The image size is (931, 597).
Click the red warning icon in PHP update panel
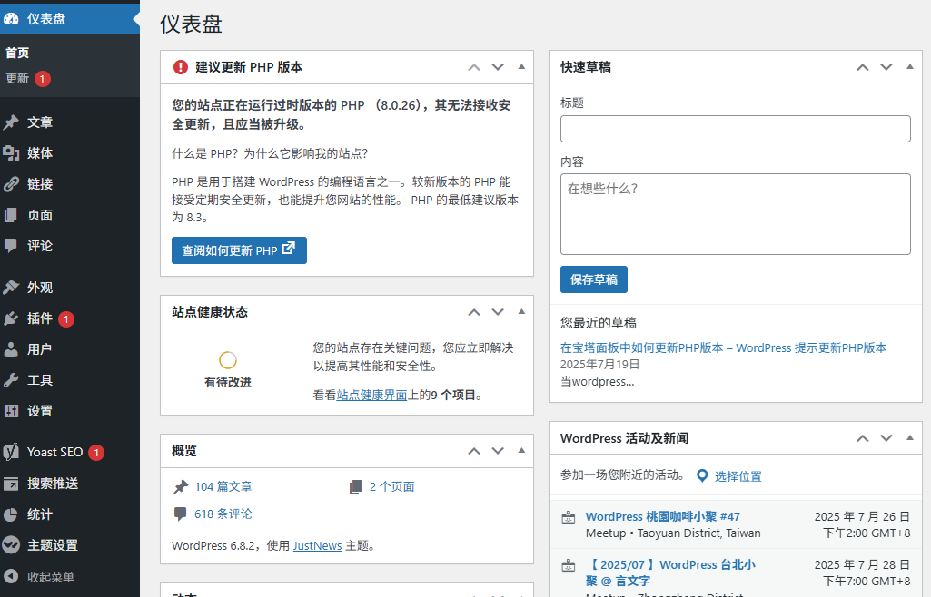(181, 67)
